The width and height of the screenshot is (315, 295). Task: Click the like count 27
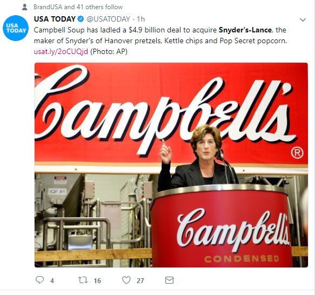pyautogui.click(x=140, y=281)
